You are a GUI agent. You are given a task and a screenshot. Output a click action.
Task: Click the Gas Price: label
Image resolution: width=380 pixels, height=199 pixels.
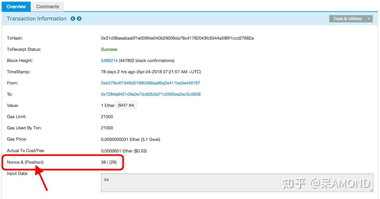(x=17, y=139)
